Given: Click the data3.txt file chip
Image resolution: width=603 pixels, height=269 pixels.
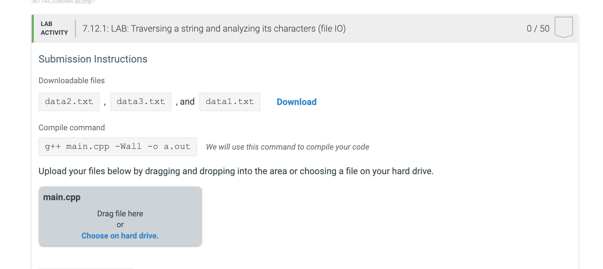Looking at the screenshot, I should pyautogui.click(x=141, y=102).
